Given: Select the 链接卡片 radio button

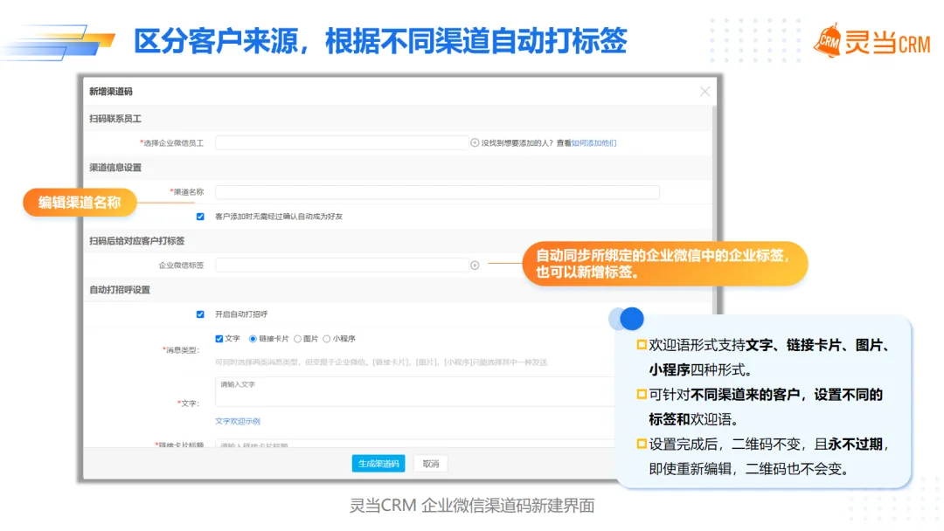Looking at the screenshot, I should click(253, 339).
